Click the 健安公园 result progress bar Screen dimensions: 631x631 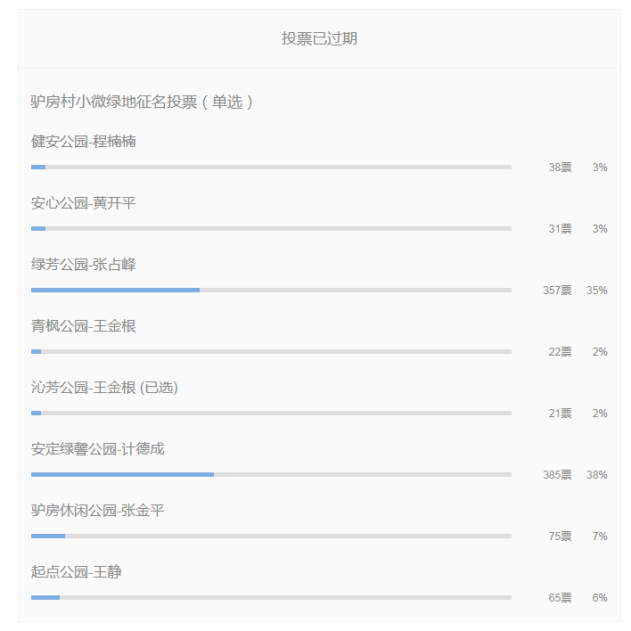tap(271, 167)
